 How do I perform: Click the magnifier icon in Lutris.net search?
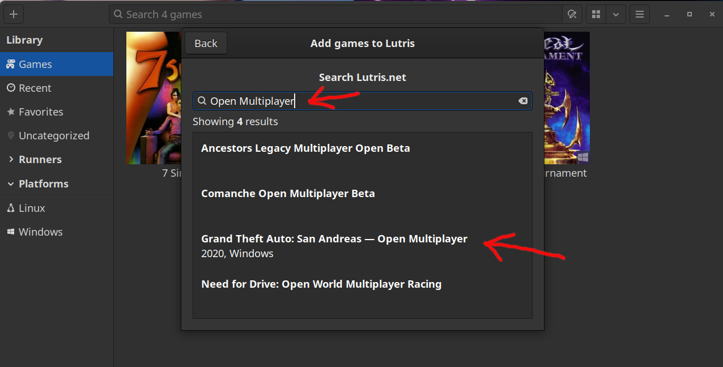tap(202, 101)
